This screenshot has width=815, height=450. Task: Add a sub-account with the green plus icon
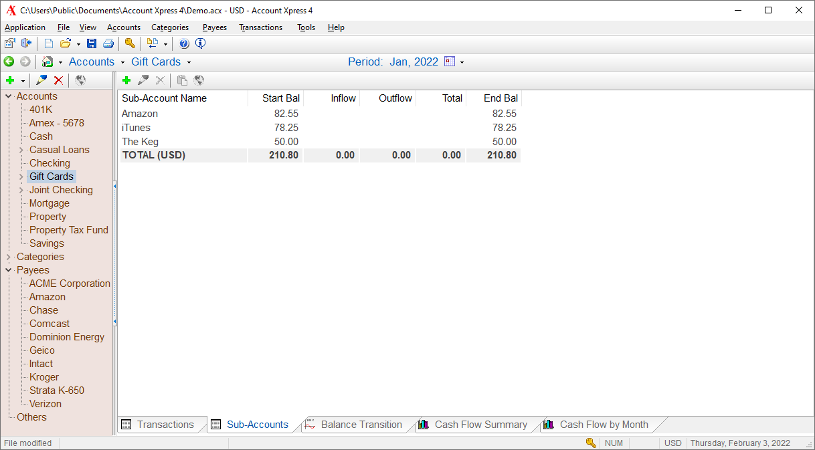click(126, 80)
